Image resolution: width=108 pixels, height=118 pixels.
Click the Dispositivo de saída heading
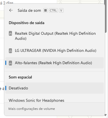tap(26, 23)
